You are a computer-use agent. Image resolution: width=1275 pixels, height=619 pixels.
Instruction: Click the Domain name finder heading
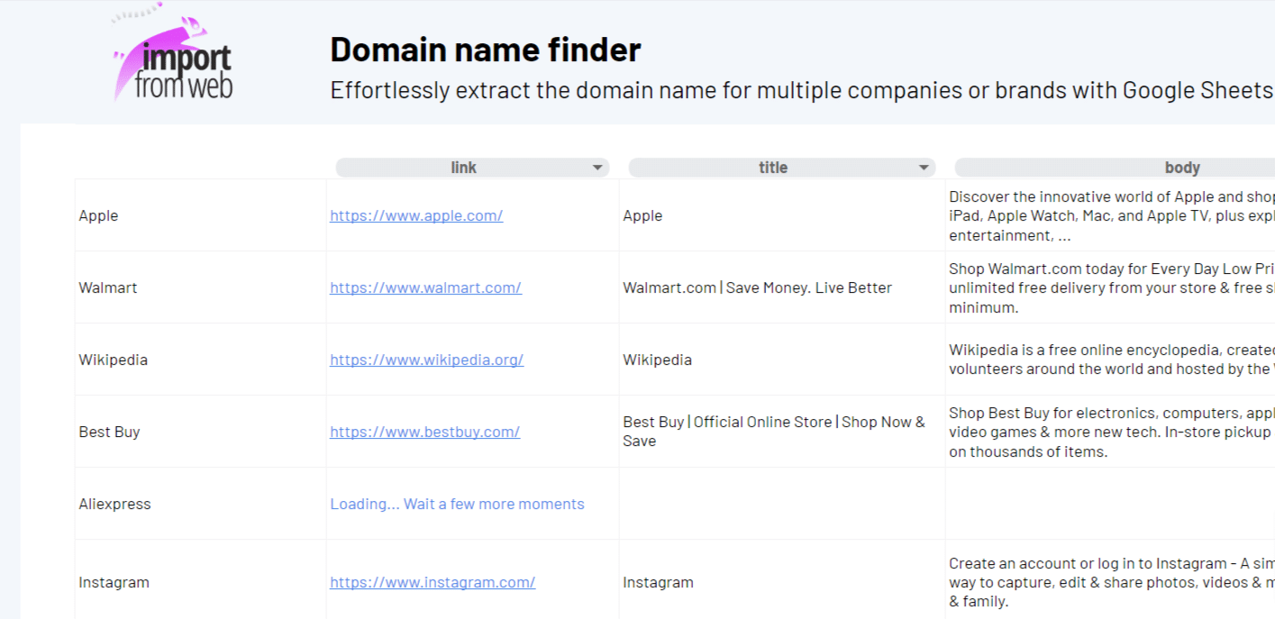click(x=486, y=50)
